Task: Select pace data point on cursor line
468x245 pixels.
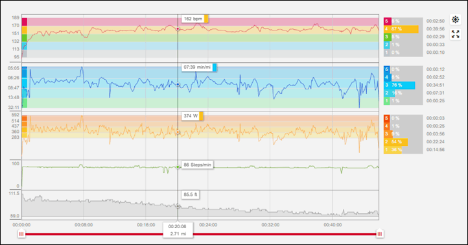Action: tap(178, 85)
